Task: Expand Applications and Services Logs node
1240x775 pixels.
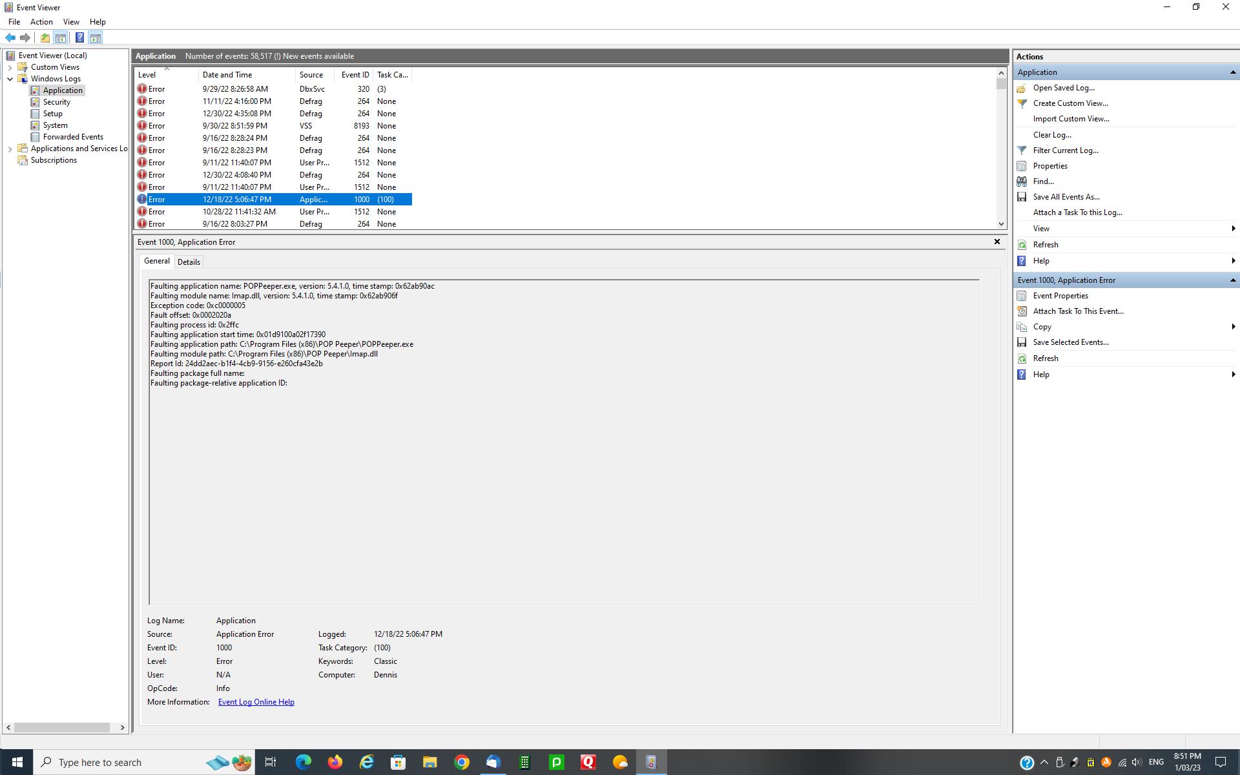Action: (x=10, y=149)
